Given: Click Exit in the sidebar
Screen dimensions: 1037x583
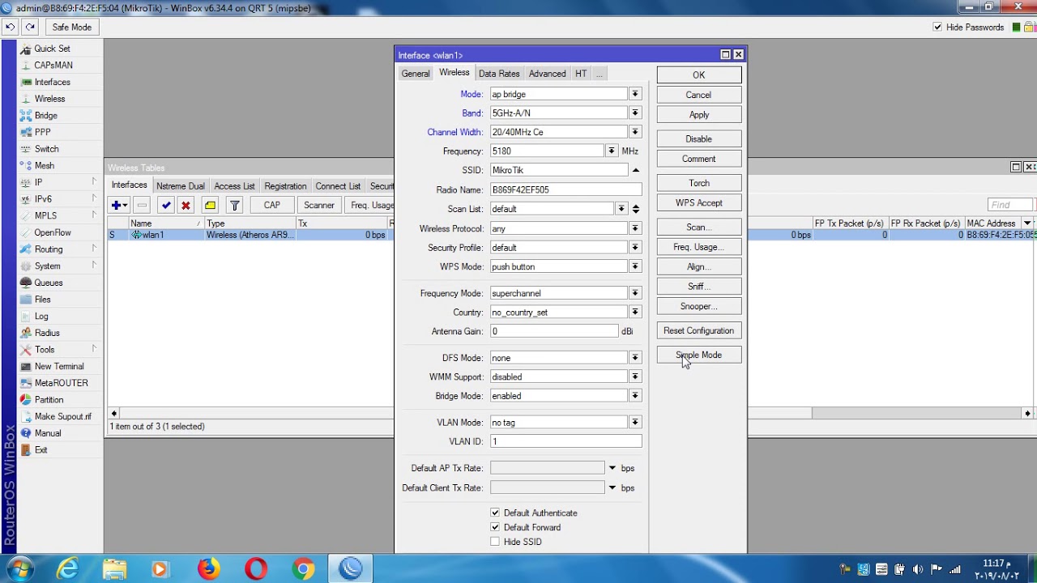Looking at the screenshot, I should 41,450.
